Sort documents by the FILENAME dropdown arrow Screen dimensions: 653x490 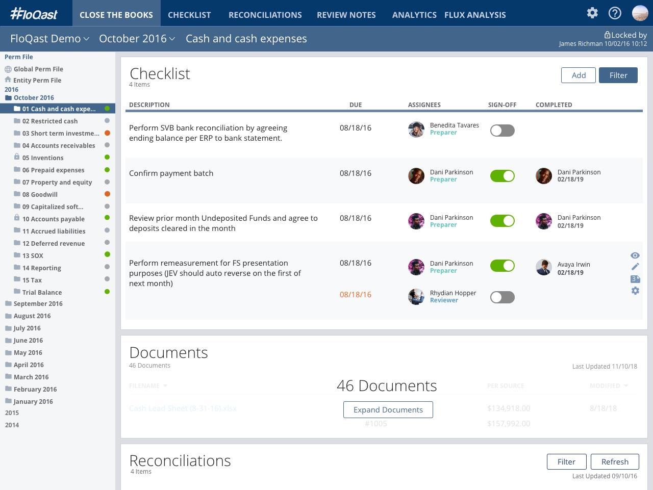click(165, 386)
